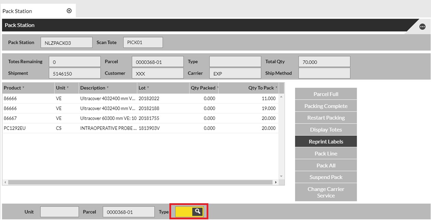Click Pack All
Screen dimensions: 431x220
click(326, 165)
